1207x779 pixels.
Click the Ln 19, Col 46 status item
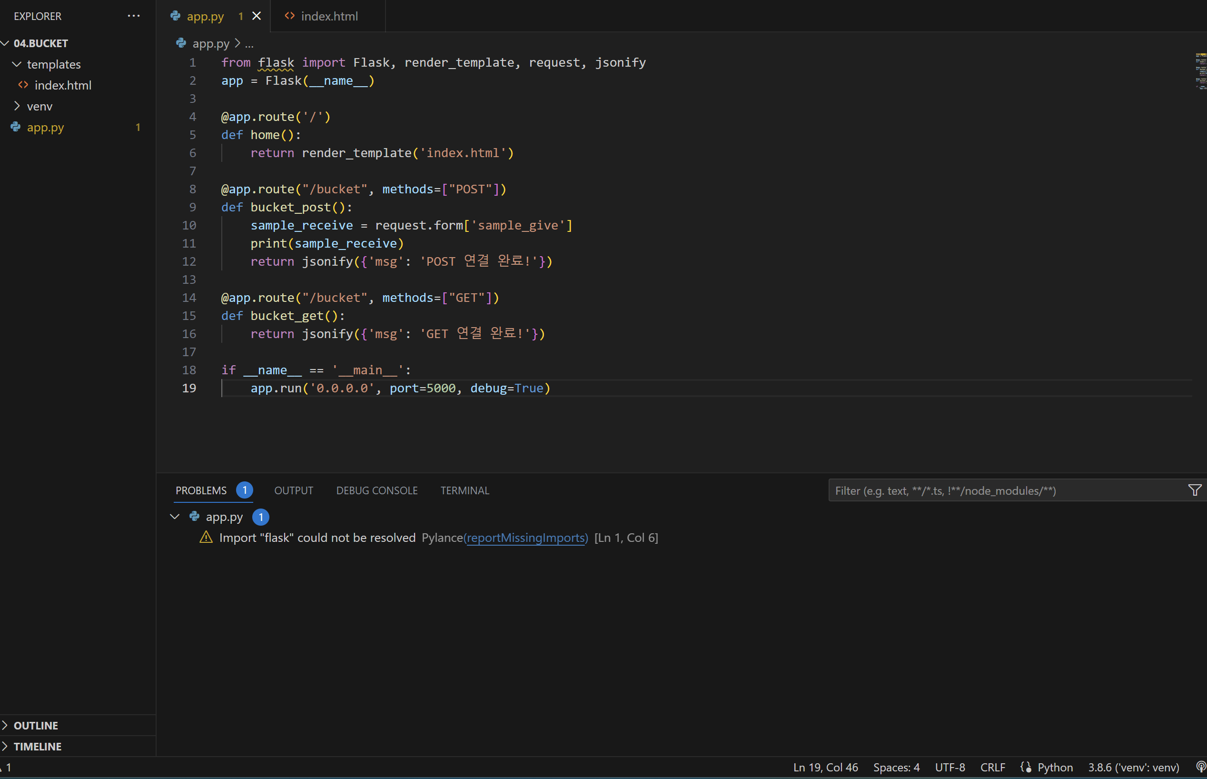825,767
